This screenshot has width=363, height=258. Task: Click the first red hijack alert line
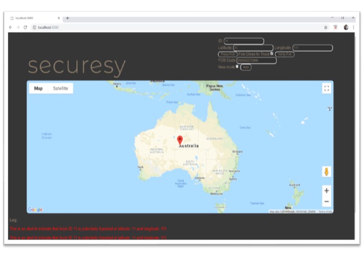pos(88,229)
